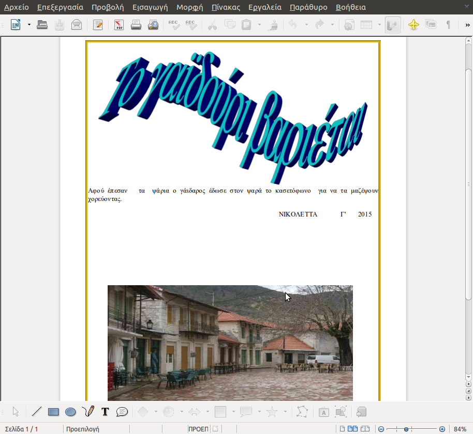Viewport: 473px width, 434px height.
Task: Toggle the 3D extrusion icon
Action: tap(361, 412)
